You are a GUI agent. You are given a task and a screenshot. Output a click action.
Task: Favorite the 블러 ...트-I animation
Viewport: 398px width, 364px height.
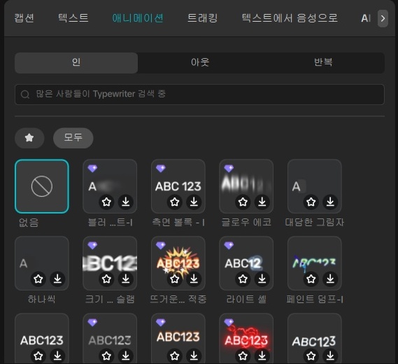[x=106, y=202]
